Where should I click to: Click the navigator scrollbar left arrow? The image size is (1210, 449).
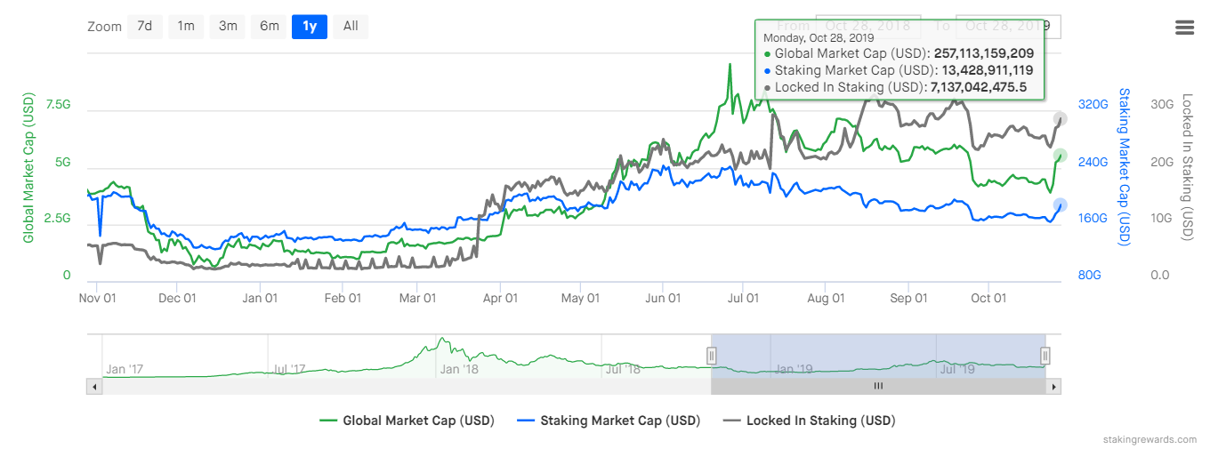click(93, 387)
